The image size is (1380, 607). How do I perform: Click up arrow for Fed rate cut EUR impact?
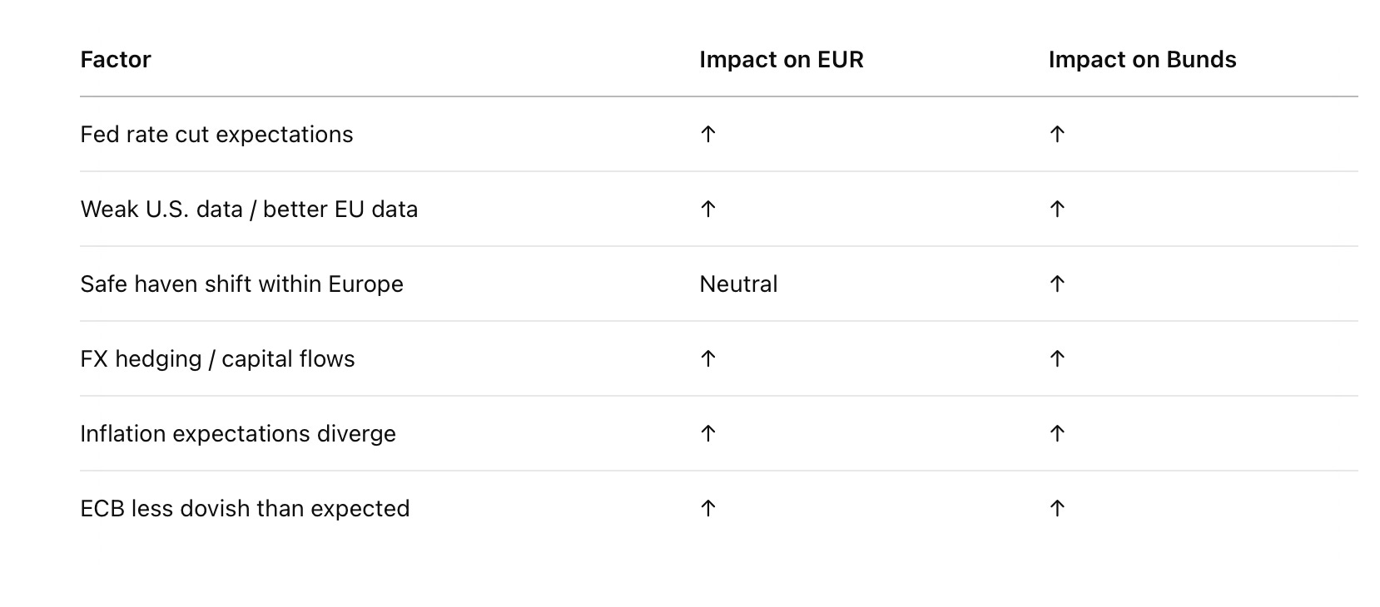point(708,134)
